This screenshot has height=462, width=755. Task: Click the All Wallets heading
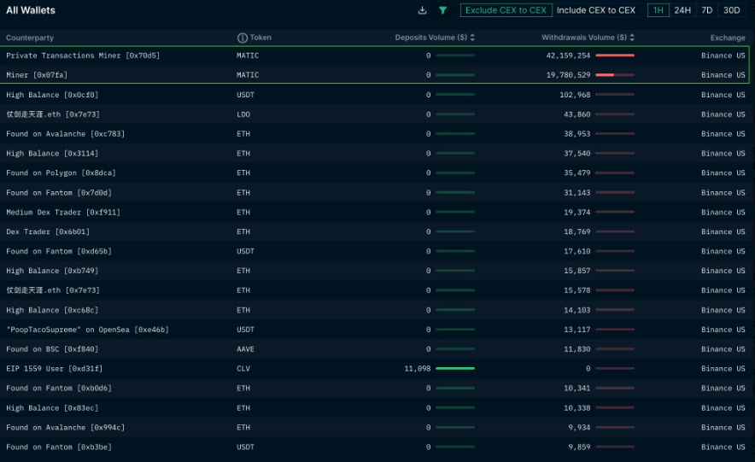click(x=31, y=10)
